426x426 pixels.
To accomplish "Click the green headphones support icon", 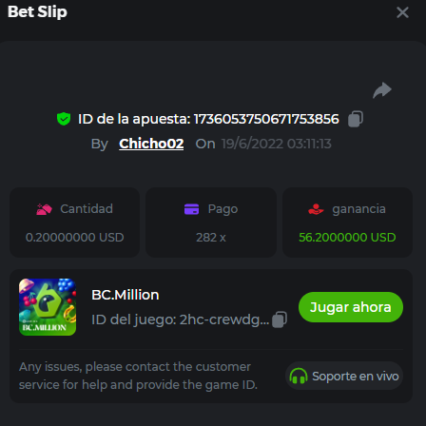I will point(299,376).
